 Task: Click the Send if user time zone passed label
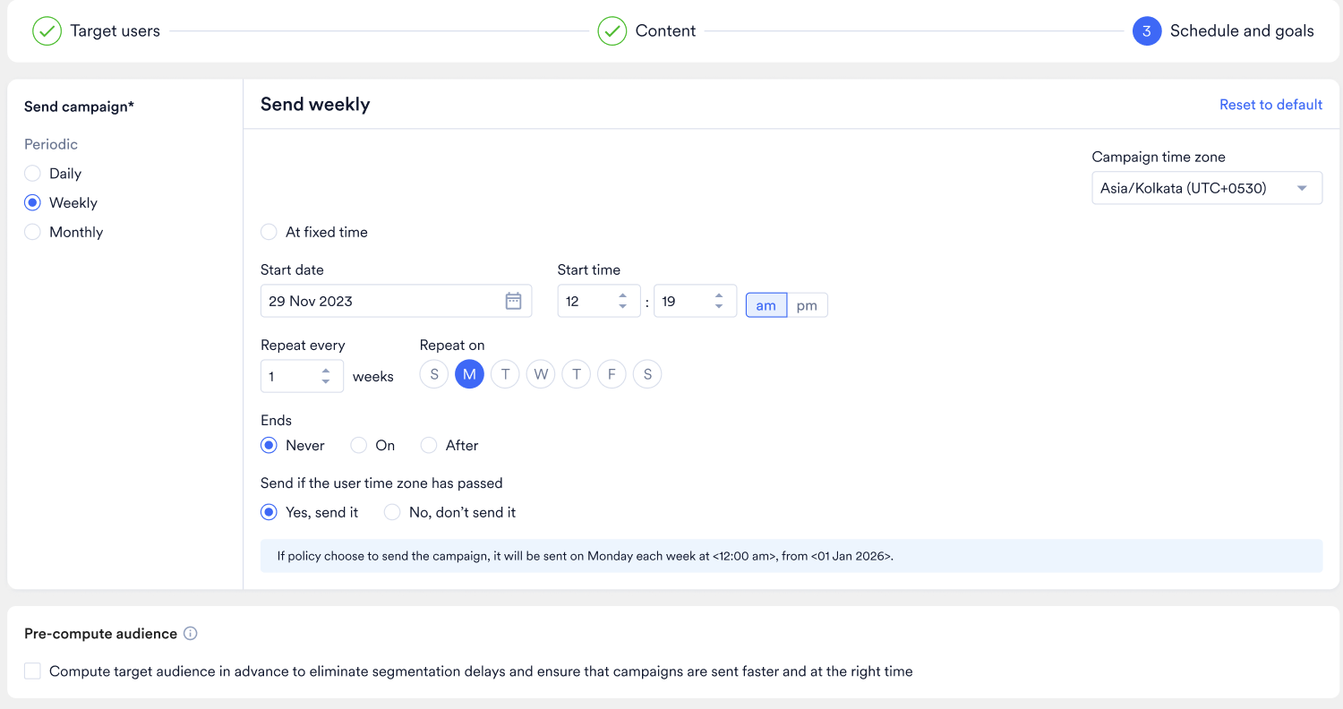(x=381, y=483)
